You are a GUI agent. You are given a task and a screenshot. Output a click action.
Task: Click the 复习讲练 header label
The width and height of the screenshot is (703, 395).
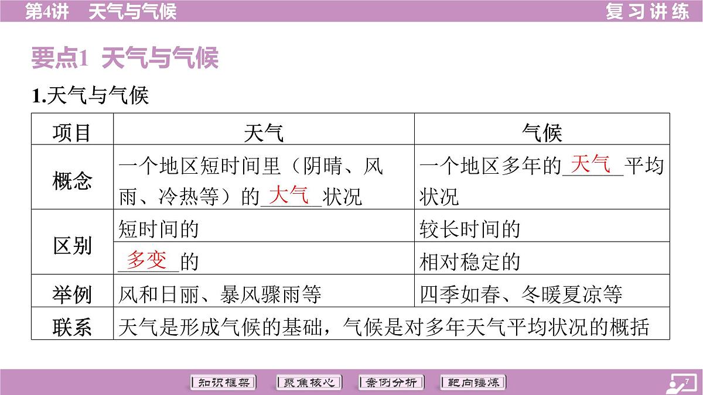pos(647,11)
